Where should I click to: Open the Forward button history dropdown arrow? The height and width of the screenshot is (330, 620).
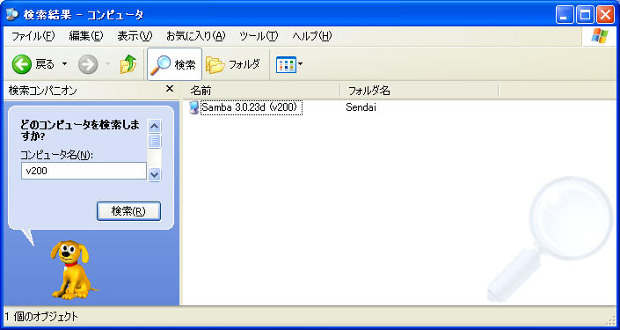coord(107,64)
